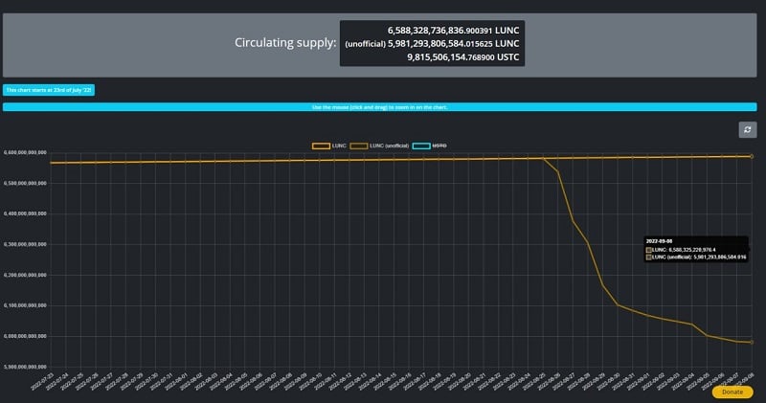Click the cyan USTC legend color box

click(421, 146)
